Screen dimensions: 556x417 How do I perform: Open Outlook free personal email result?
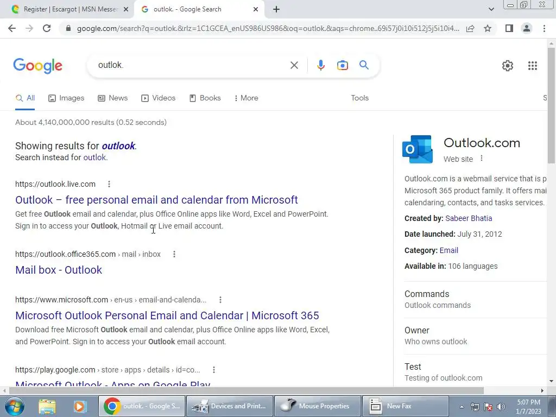[x=156, y=200]
